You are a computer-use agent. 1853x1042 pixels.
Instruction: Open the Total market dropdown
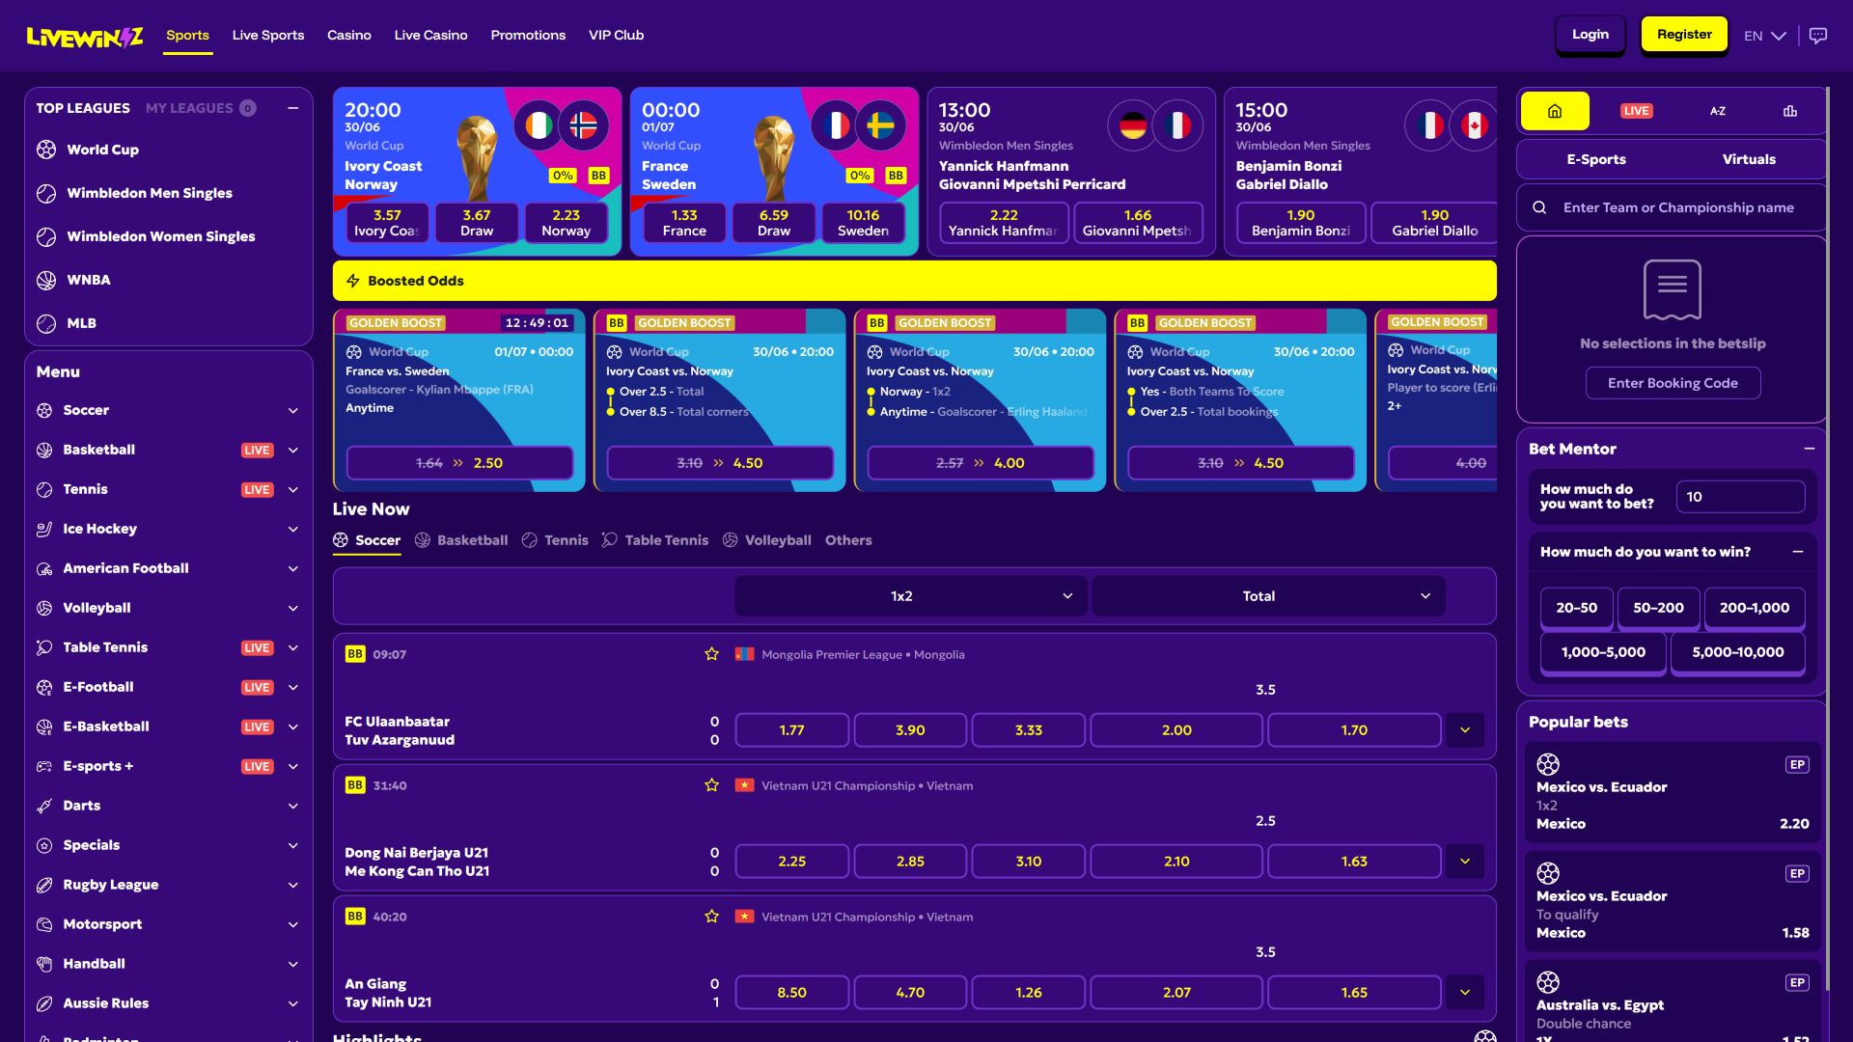tap(1268, 596)
